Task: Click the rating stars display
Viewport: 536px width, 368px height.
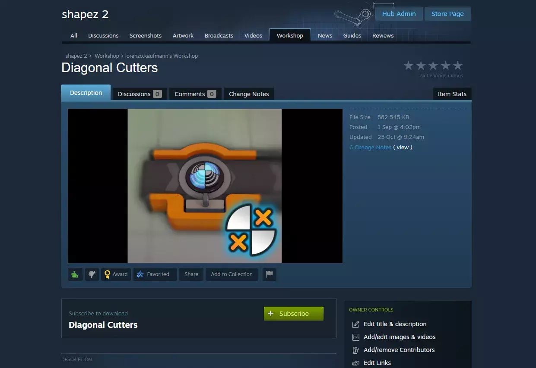Action: (x=433, y=66)
